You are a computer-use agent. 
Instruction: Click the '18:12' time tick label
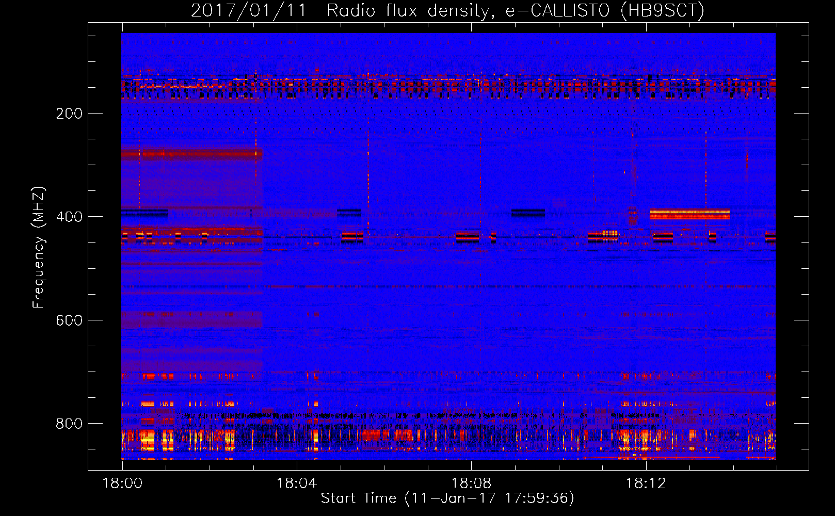click(646, 483)
